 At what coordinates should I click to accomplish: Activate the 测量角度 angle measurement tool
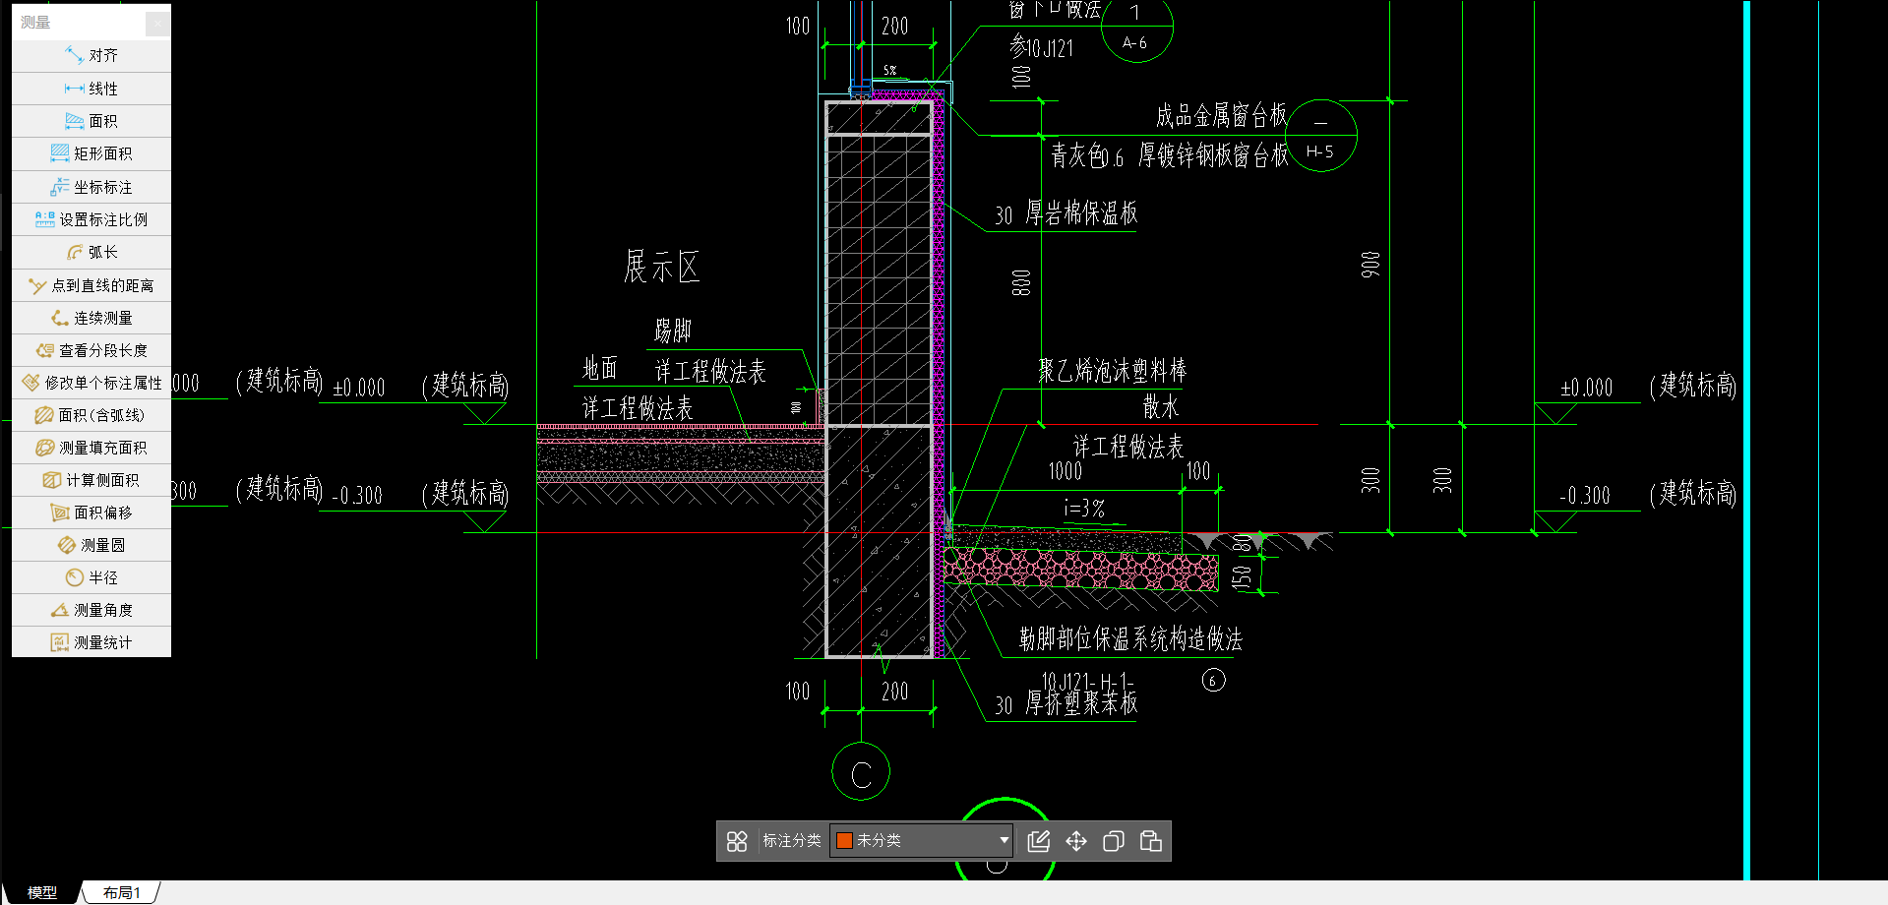click(x=91, y=610)
